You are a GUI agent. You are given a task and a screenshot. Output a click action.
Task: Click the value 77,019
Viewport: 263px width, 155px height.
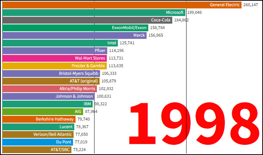[x=81, y=142]
